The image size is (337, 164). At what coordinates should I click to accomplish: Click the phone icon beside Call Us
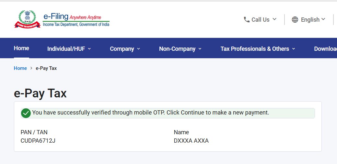247,19
